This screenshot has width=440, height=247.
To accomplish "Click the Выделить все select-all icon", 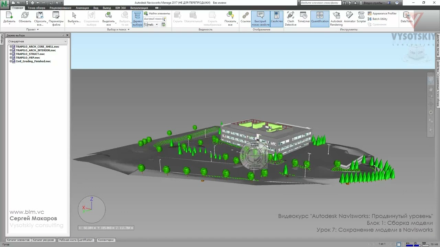I will click(x=108, y=15).
